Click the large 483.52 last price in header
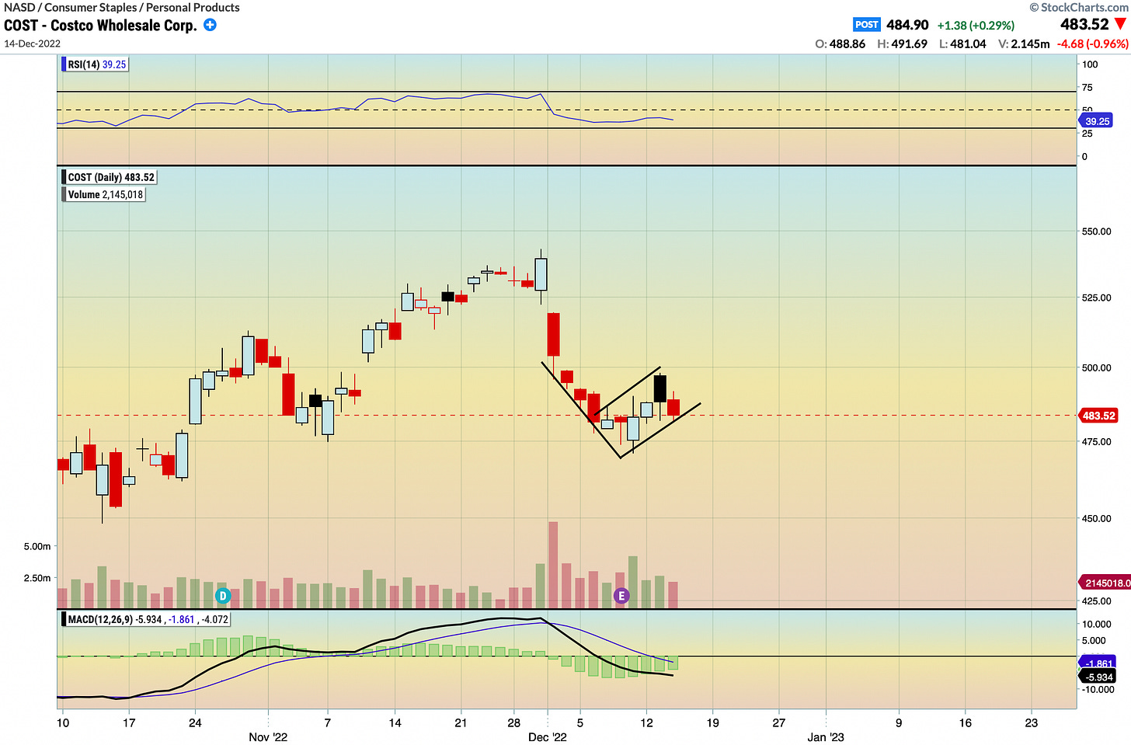1131x745 pixels. click(1084, 25)
